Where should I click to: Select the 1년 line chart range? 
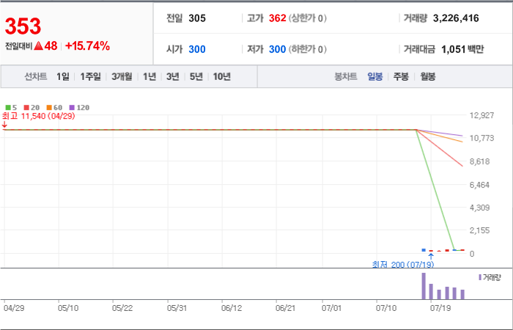pos(150,76)
